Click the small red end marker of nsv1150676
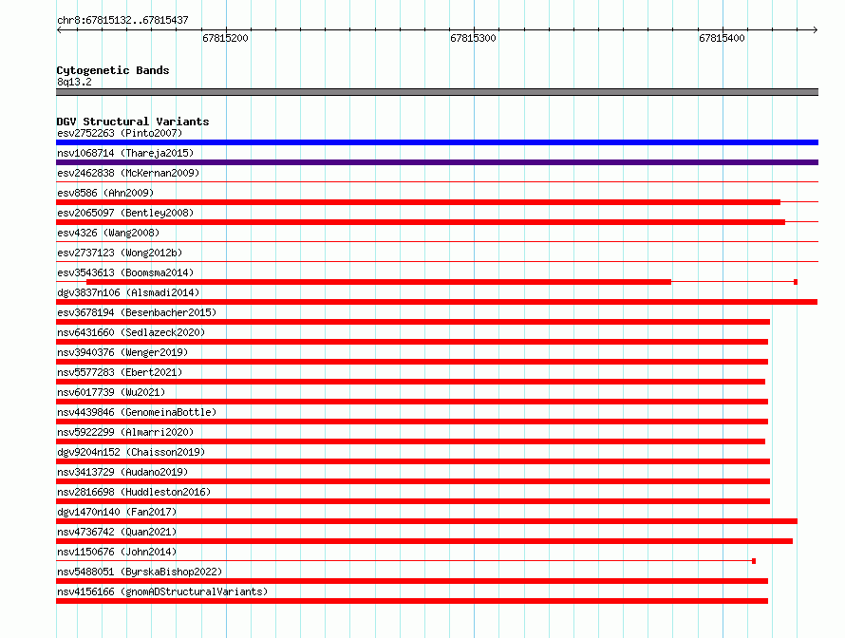This screenshot has width=845, height=638. [x=754, y=561]
